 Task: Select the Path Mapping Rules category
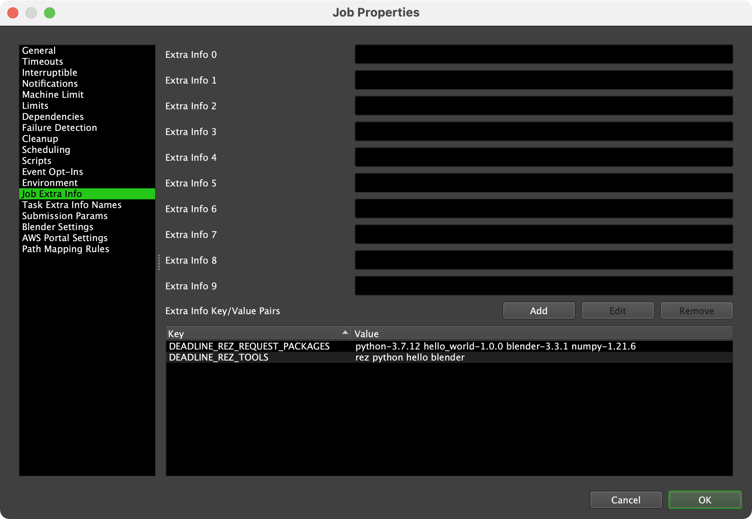[65, 248]
